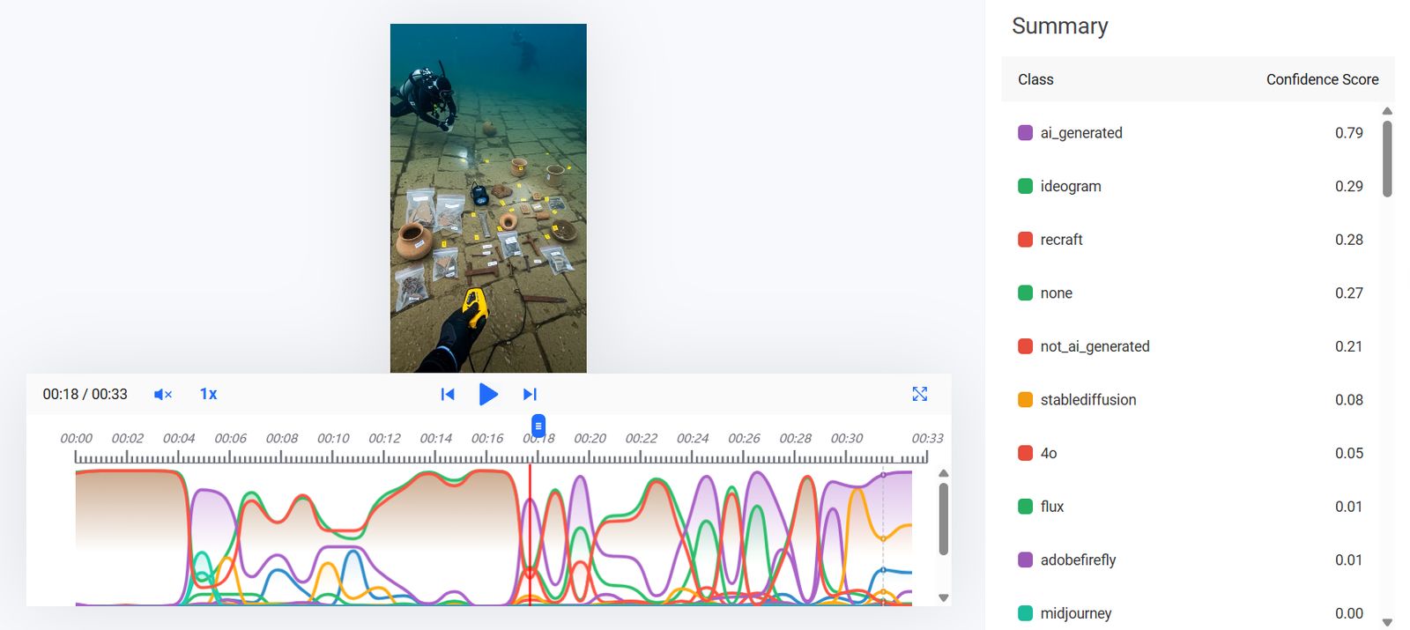Select the ideogram green color swatch

(1025, 186)
